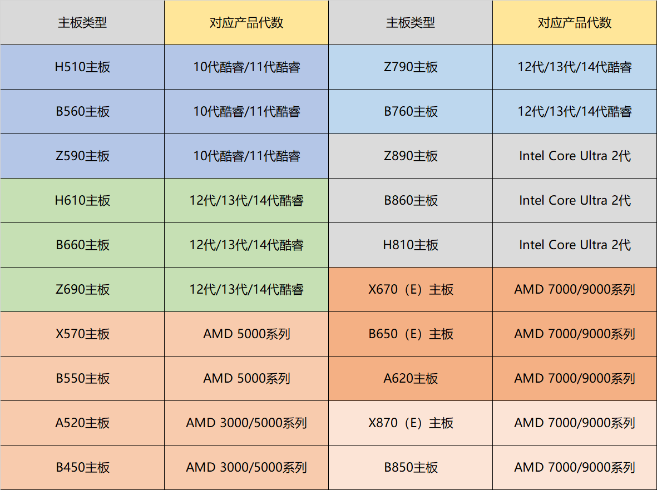Click the B560主板 table cell
Image resolution: width=657 pixels, height=490 pixels.
click(82, 111)
